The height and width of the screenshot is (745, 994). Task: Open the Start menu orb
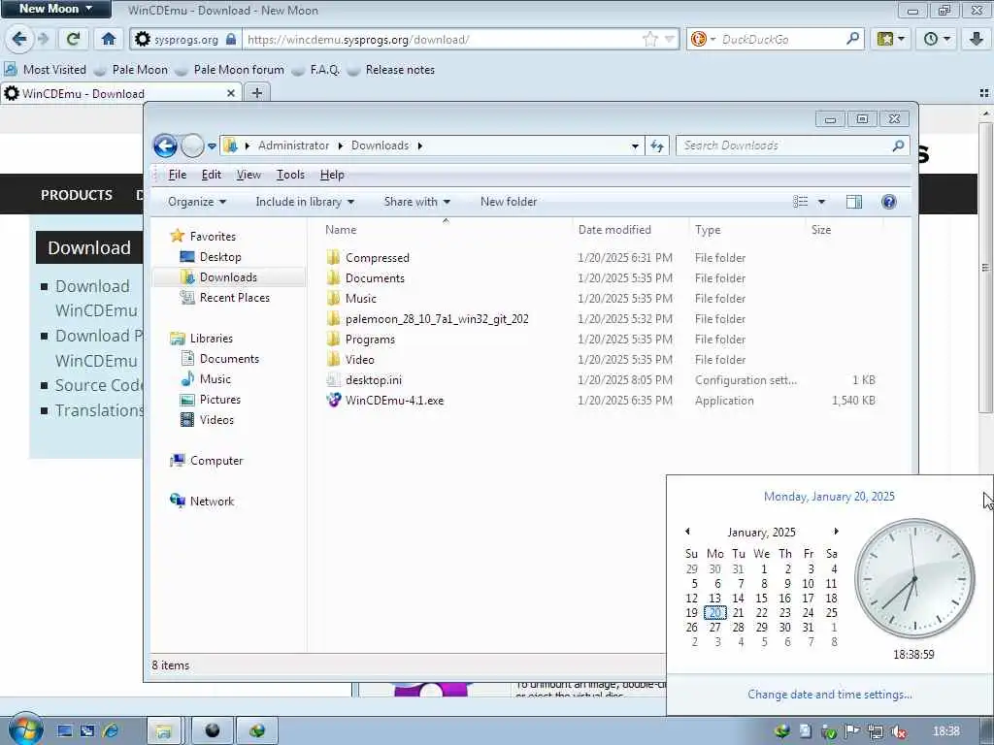[25, 729]
